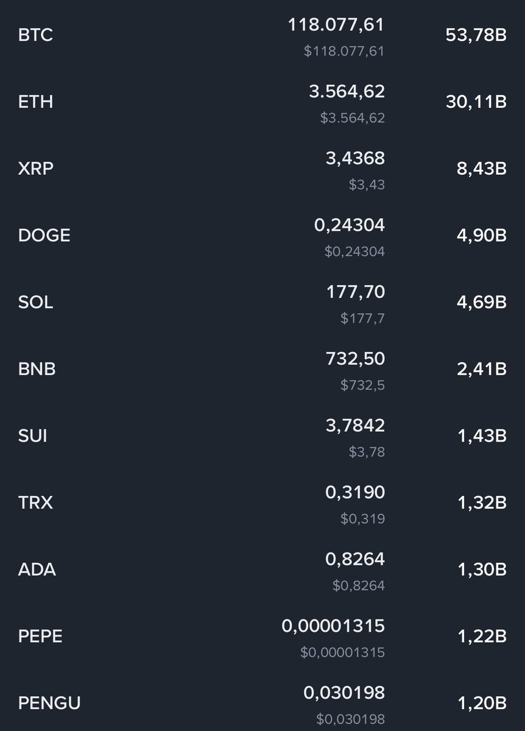This screenshot has width=525, height=731.
Task: Tap DOGE volume 4,90B
Action: (481, 235)
